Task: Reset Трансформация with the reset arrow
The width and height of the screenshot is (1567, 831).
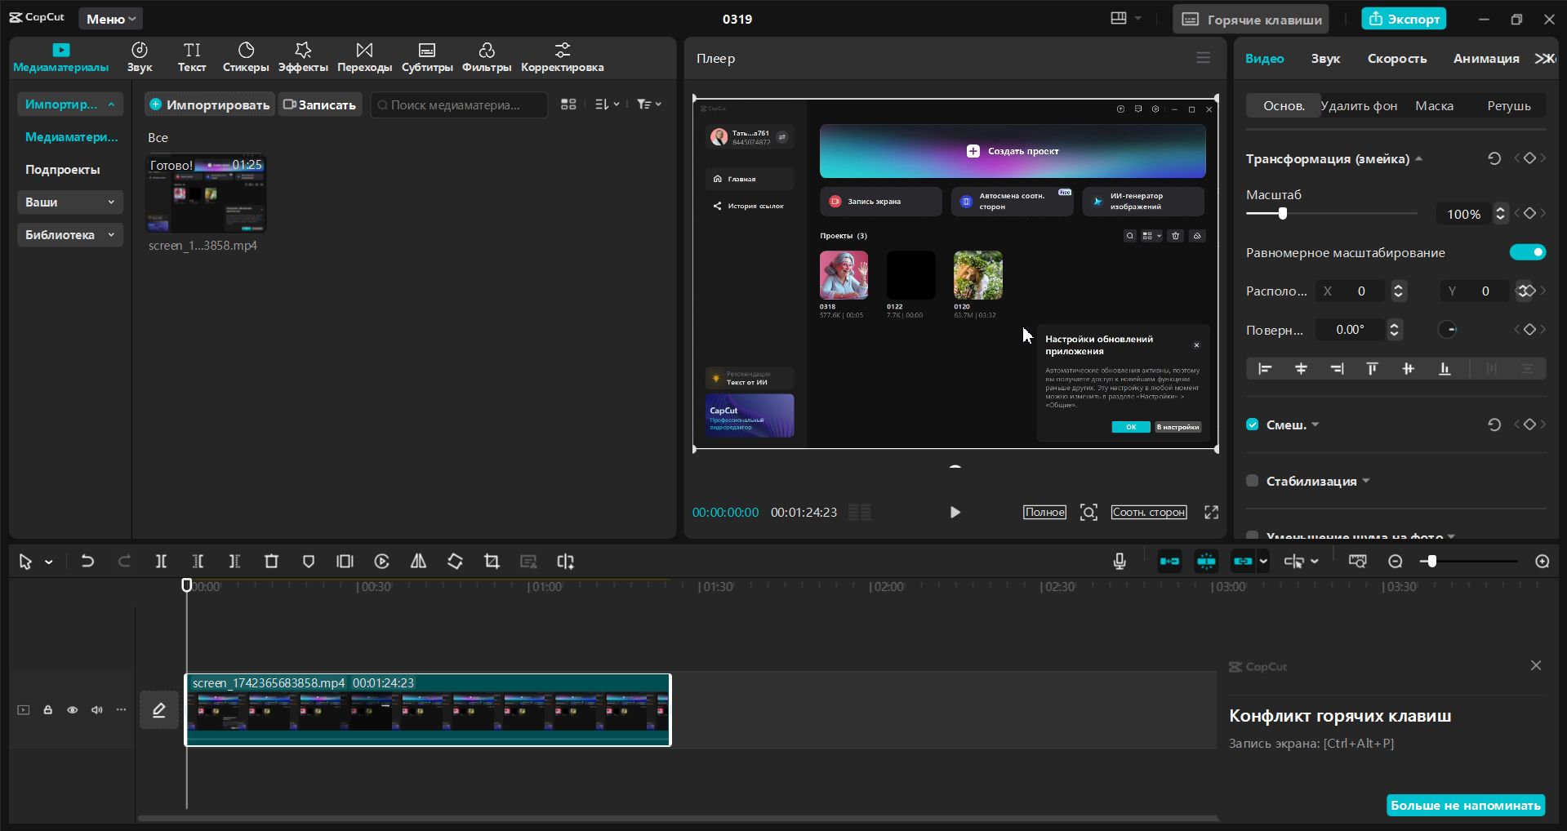Action: pyautogui.click(x=1494, y=158)
